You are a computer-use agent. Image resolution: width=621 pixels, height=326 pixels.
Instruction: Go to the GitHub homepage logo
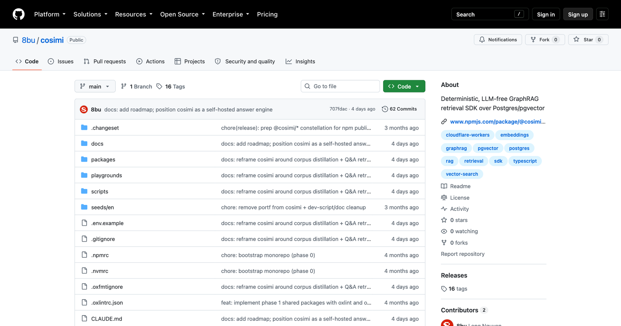(x=19, y=14)
